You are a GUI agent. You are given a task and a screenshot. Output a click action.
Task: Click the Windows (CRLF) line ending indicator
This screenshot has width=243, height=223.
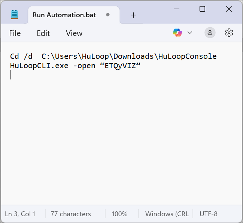(x=167, y=214)
